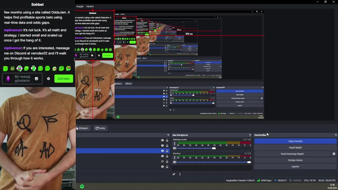Click the Yenile refresh button
The image size is (338, 190).
100,128
